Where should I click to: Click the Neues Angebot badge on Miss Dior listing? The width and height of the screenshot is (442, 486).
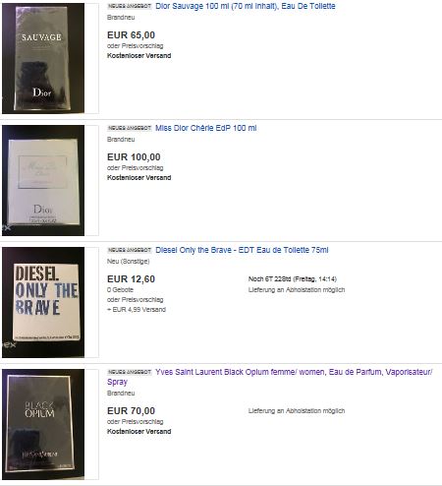(130, 128)
